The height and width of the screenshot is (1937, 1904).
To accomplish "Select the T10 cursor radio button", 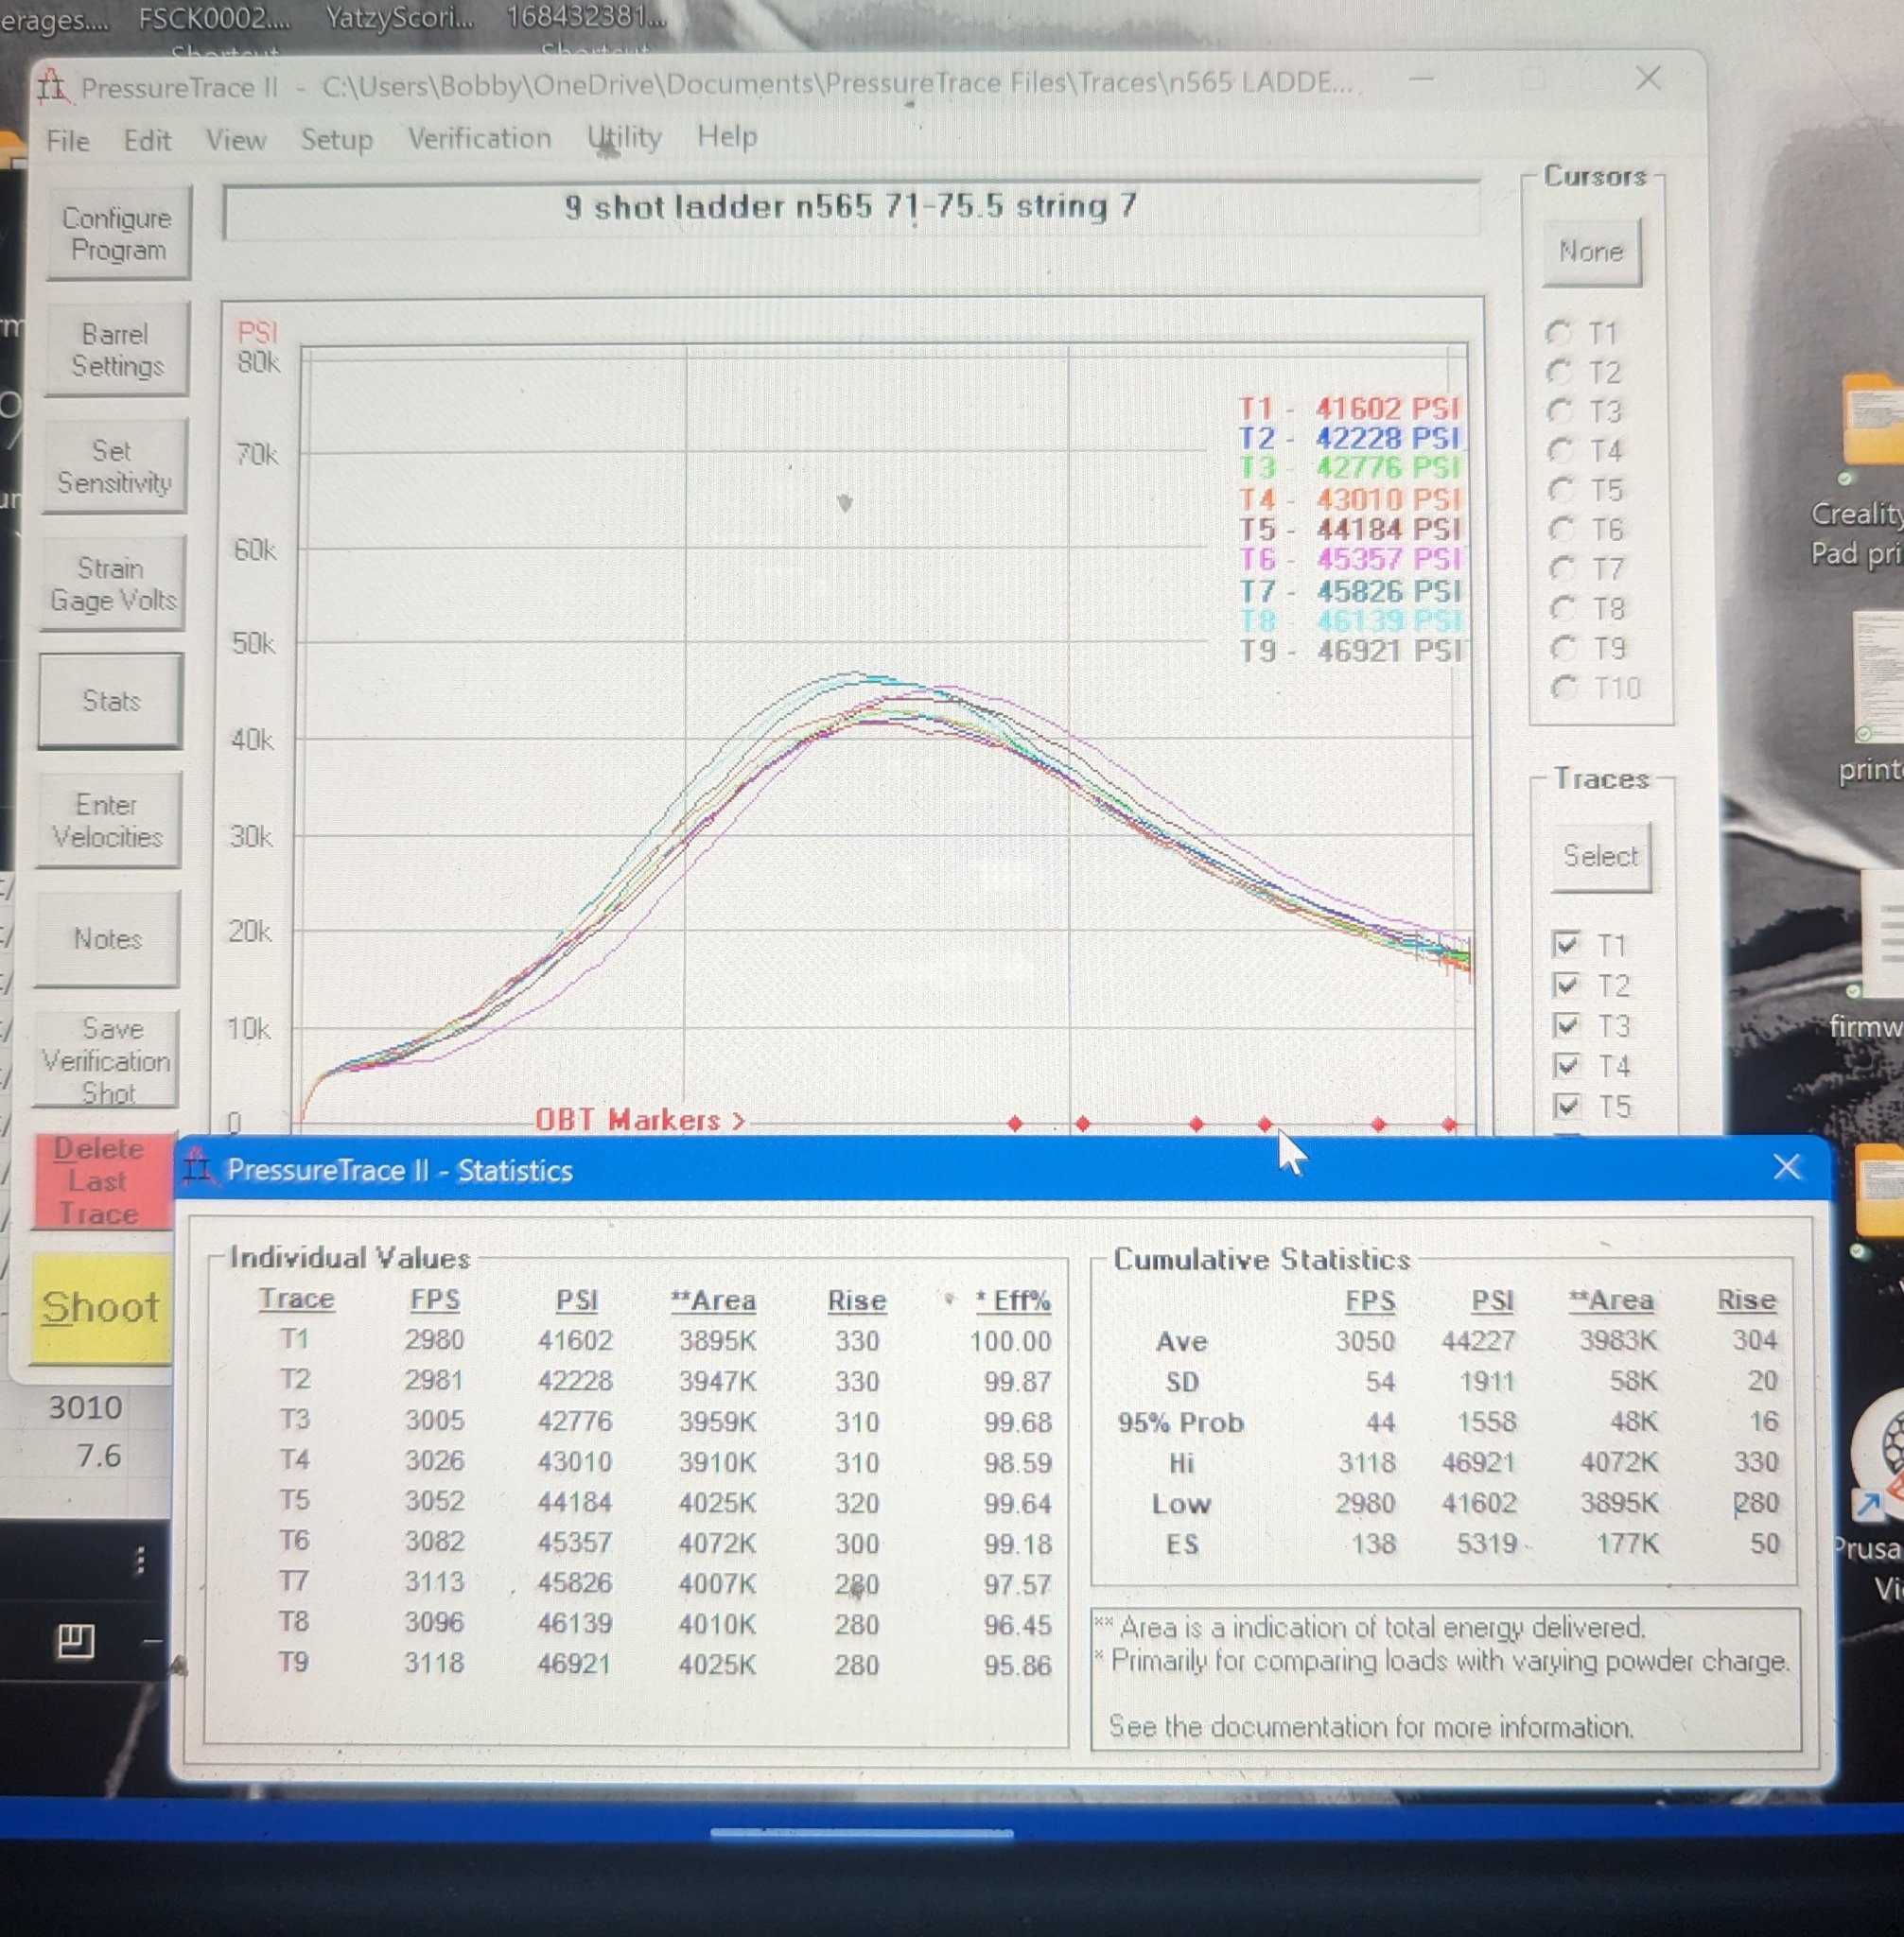I will click(1565, 688).
